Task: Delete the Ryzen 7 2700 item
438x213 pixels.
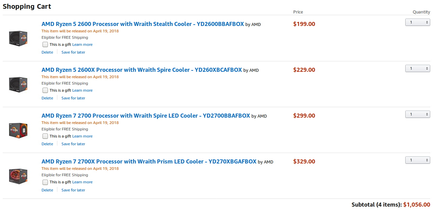Action: click(47, 144)
